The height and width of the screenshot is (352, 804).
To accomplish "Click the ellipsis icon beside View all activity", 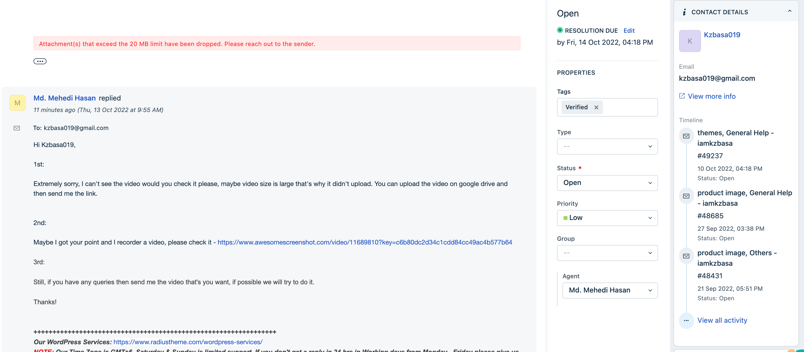I will (x=686, y=320).
